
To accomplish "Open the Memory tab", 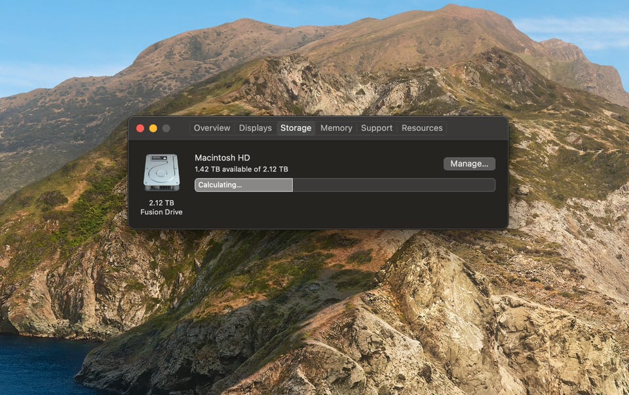I will [x=336, y=128].
